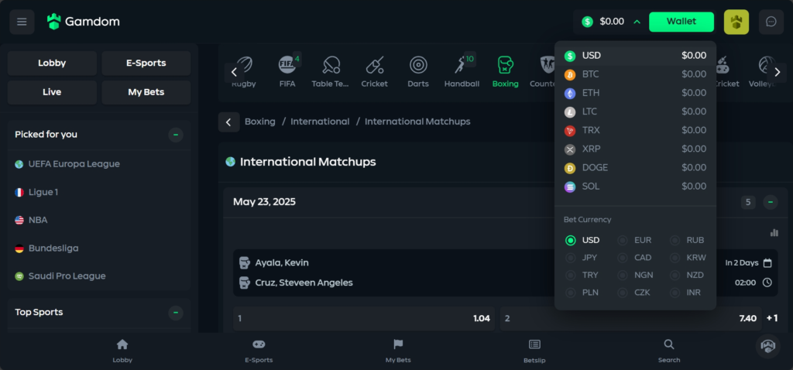
Task: Click the E-Sports button in sidebar
Action: [146, 63]
